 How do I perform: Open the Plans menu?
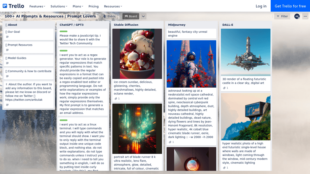pyautogui.click(x=78, y=6)
